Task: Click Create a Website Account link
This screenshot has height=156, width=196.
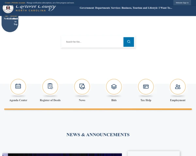Action: [x=15, y=3]
